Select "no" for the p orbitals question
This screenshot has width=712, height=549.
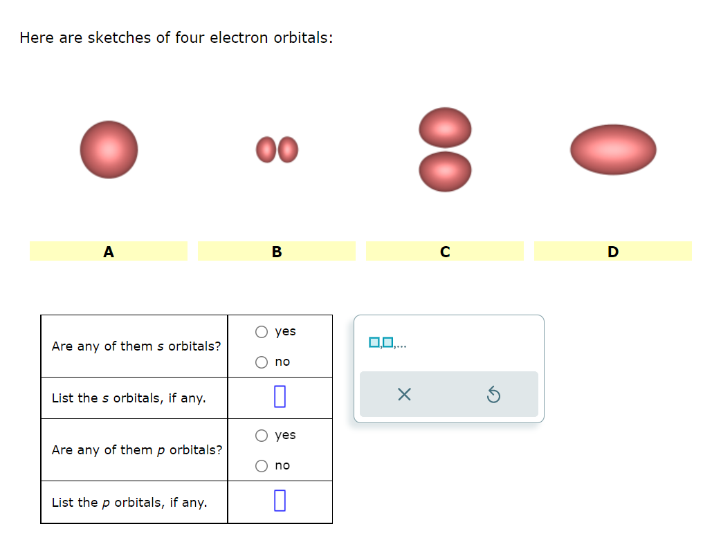point(262,465)
